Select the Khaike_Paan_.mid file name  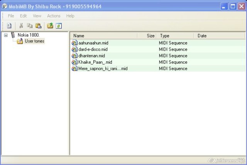(x=95, y=62)
